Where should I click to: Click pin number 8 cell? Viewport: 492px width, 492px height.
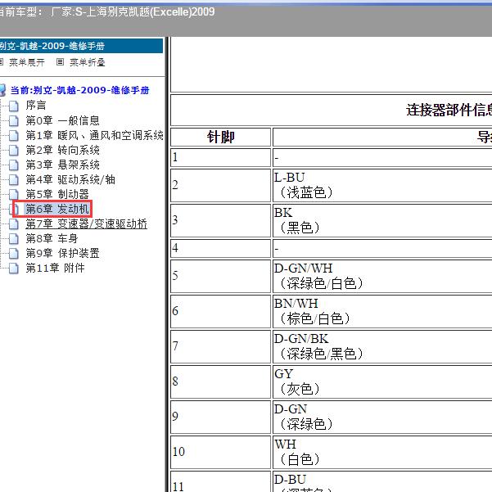pos(220,381)
